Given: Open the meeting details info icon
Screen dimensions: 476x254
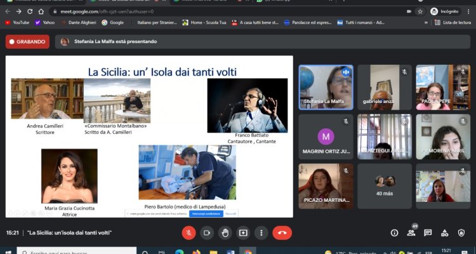Looking at the screenshot, I should (394, 233).
